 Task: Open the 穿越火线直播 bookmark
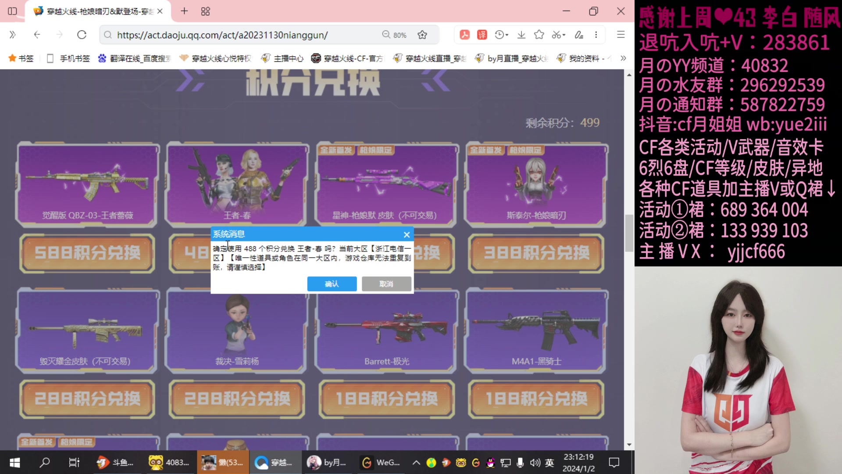(x=429, y=58)
